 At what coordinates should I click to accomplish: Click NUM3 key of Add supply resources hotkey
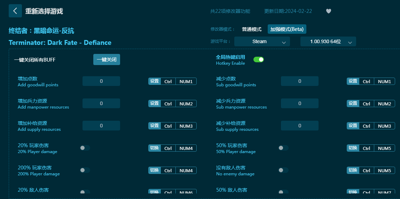186,126
